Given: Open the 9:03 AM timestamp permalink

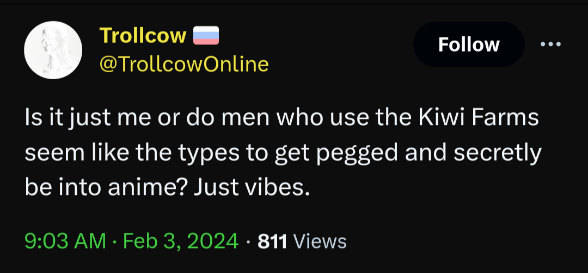Looking at the screenshot, I should coord(65,241).
